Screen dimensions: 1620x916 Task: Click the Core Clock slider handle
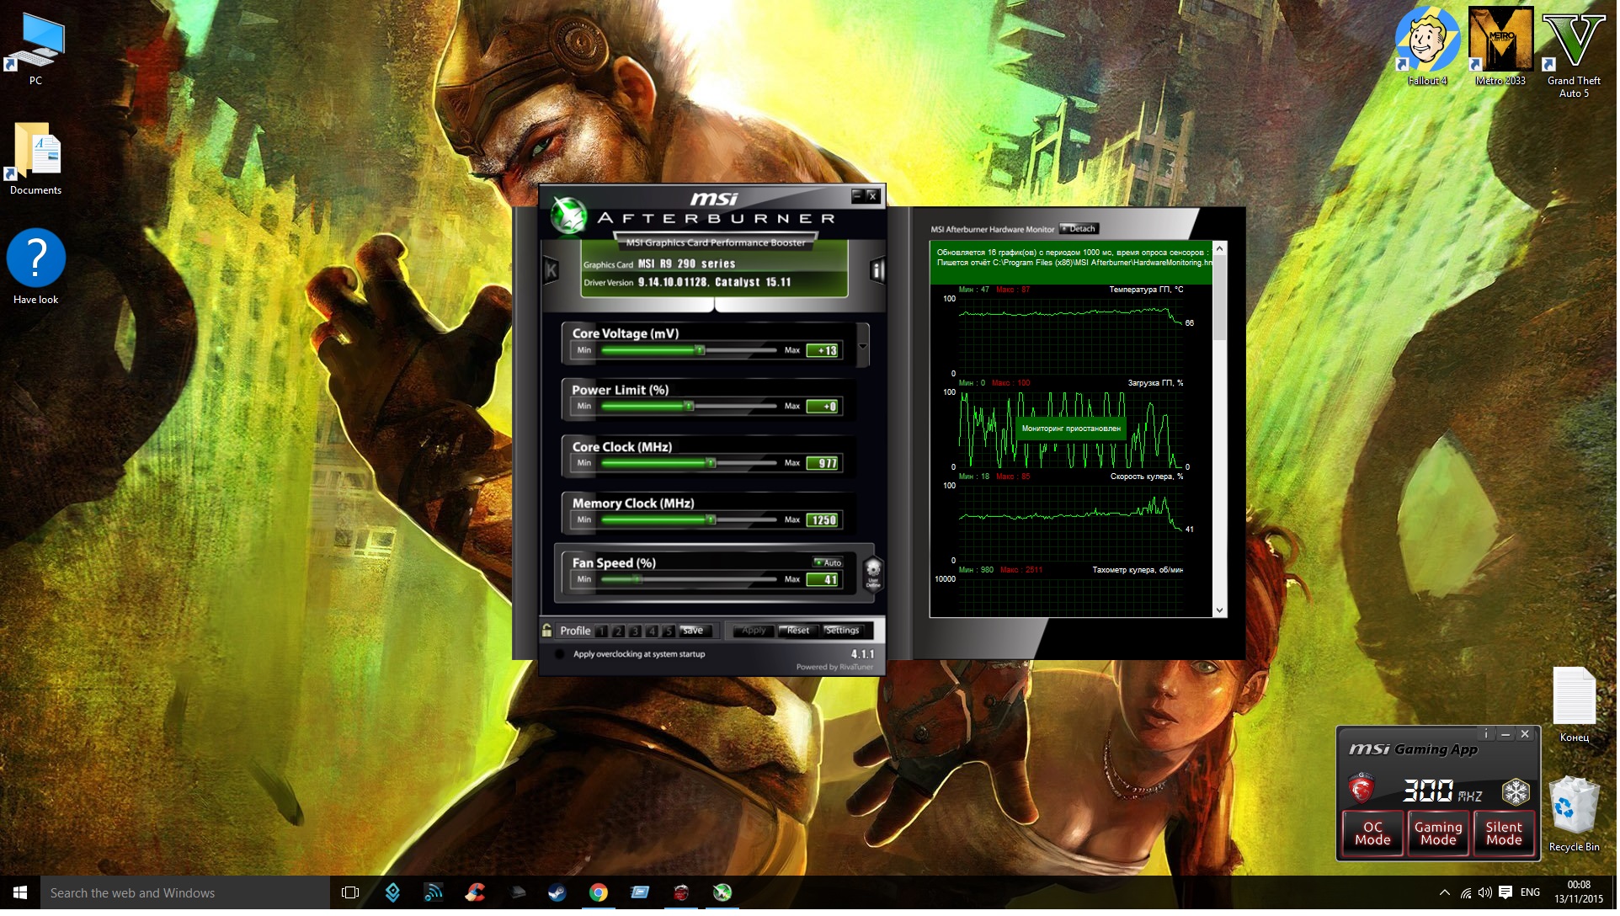click(711, 464)
